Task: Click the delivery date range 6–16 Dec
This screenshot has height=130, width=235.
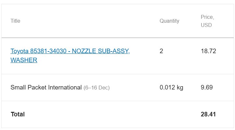Action: pos(97,88)
